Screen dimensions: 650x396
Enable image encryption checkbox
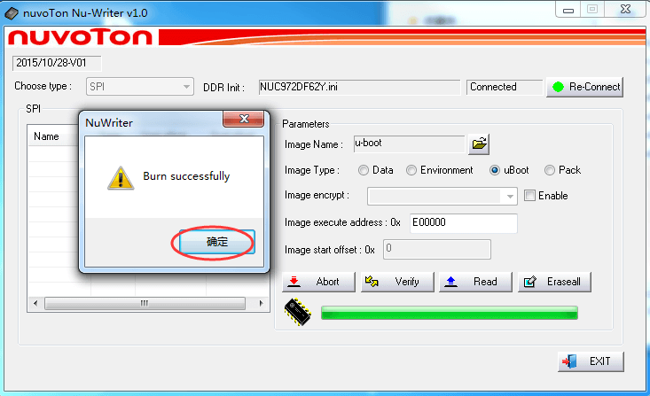(529, 196)
